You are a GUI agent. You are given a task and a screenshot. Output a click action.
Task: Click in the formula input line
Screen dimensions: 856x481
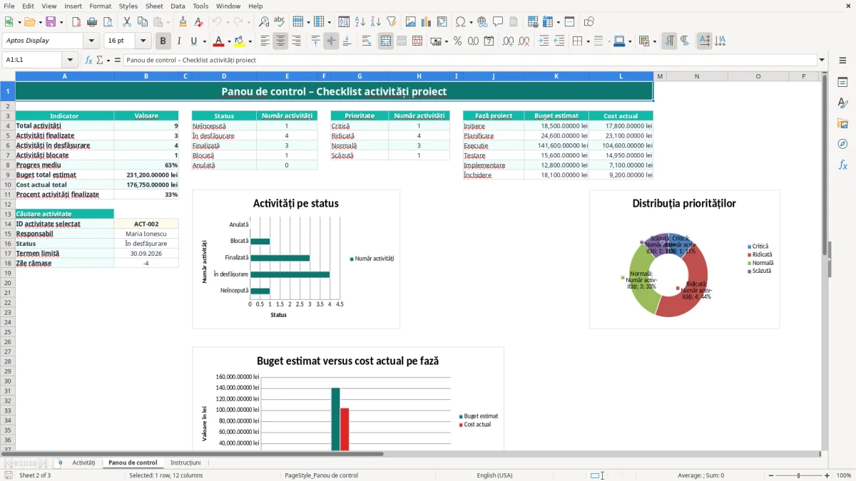[x=470, y=61]
